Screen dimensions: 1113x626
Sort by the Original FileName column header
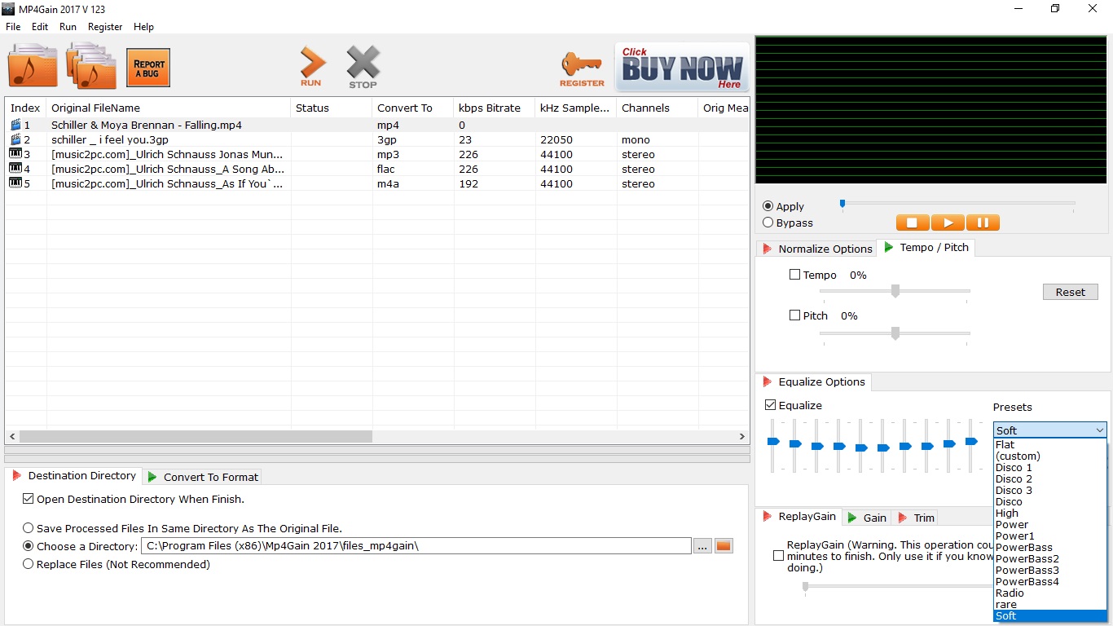coord(169,108)
